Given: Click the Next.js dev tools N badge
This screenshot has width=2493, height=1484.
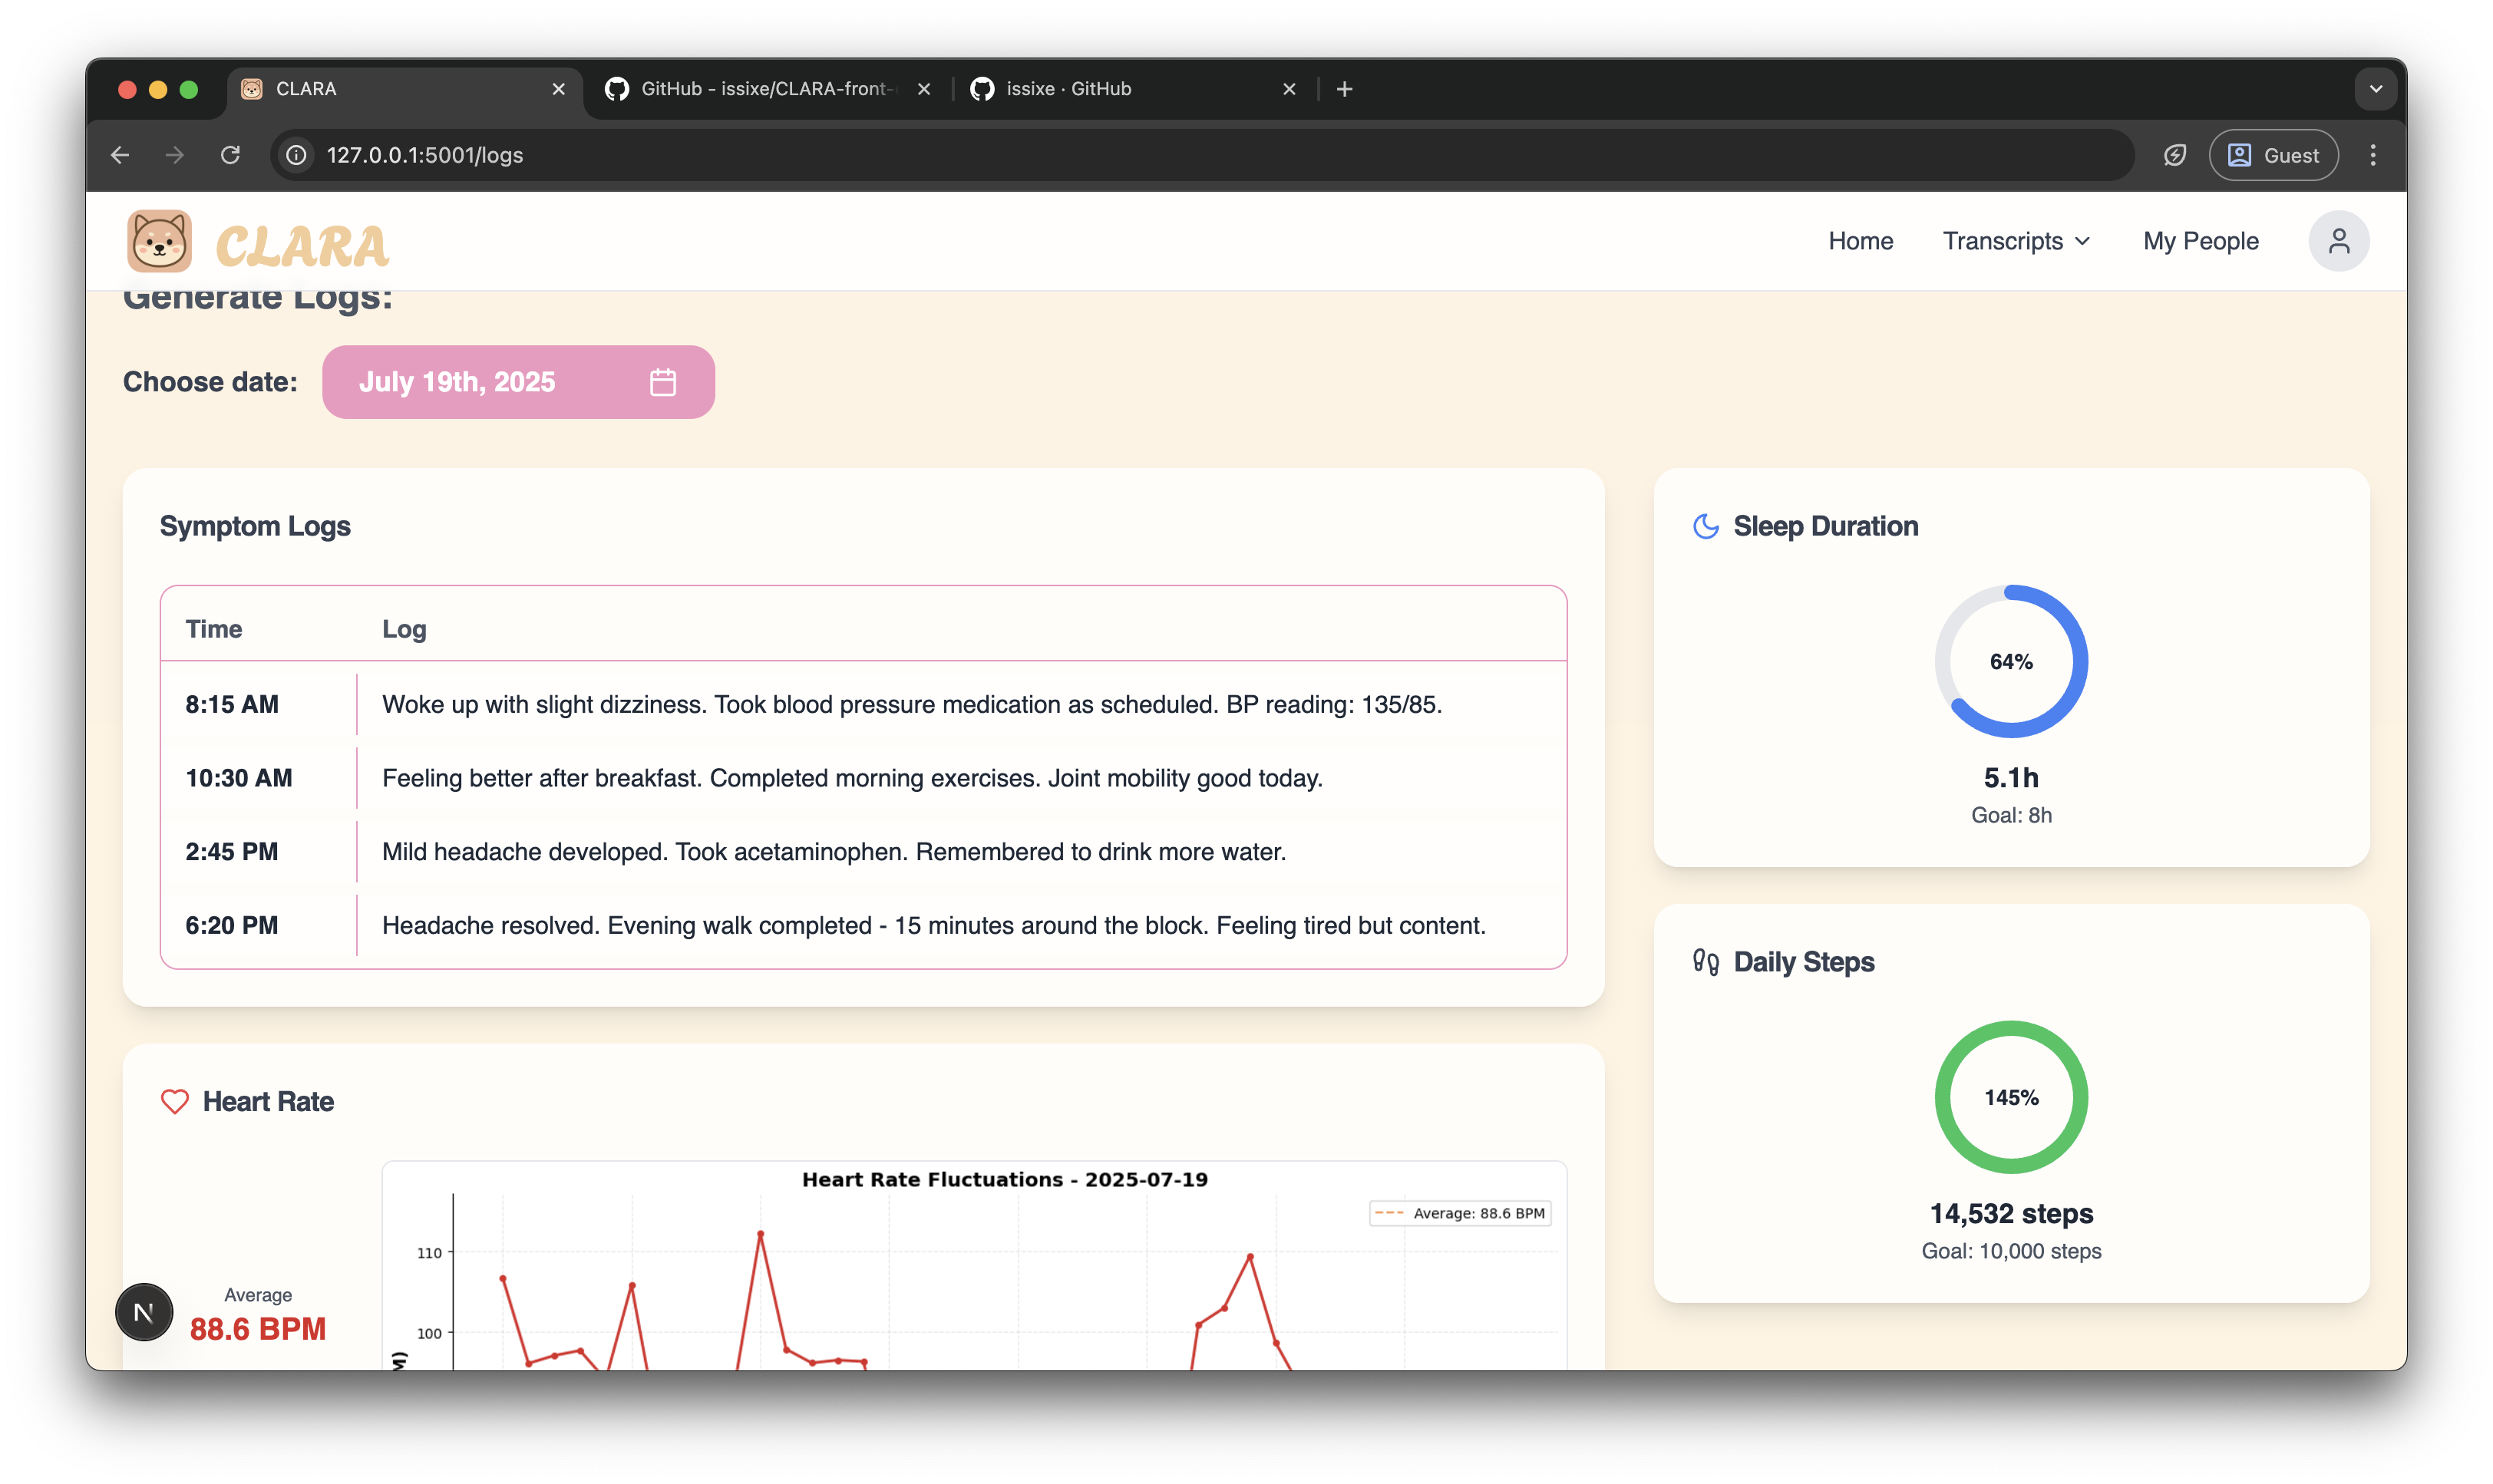Looking at the screenshot, I should 144,1312.
